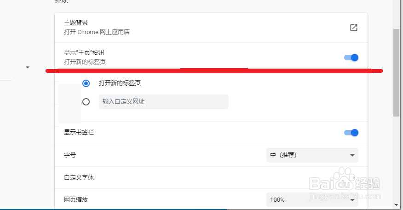Click the 打开新的标签页 radio option label
The image size is (403, 210).
[120, 83]
